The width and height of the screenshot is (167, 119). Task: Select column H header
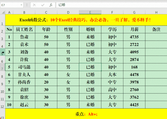tap(156, 12)
